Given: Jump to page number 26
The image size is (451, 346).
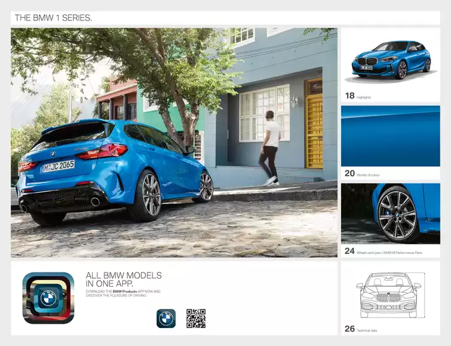Looking at the screenshot, I should point(350,329).
